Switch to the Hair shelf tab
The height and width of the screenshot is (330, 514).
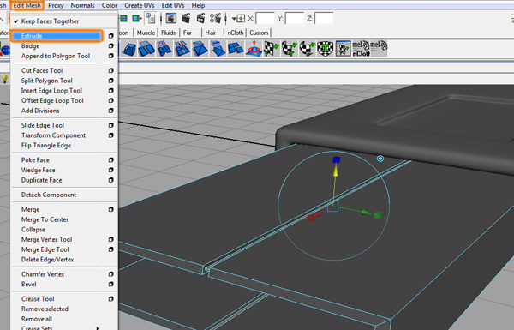point(211,33)
